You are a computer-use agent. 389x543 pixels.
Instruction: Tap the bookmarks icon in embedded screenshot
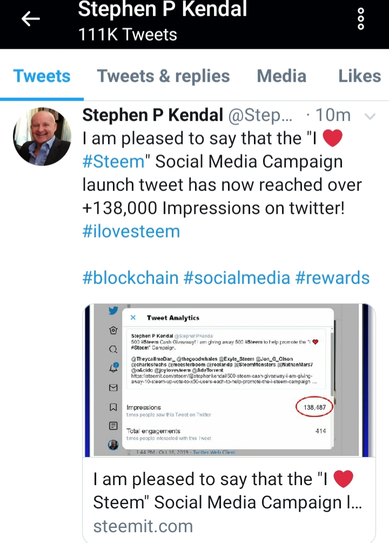[113, 407]
